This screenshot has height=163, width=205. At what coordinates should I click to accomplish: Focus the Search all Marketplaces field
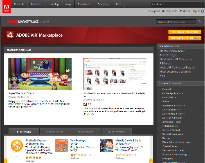click(176, 22)
